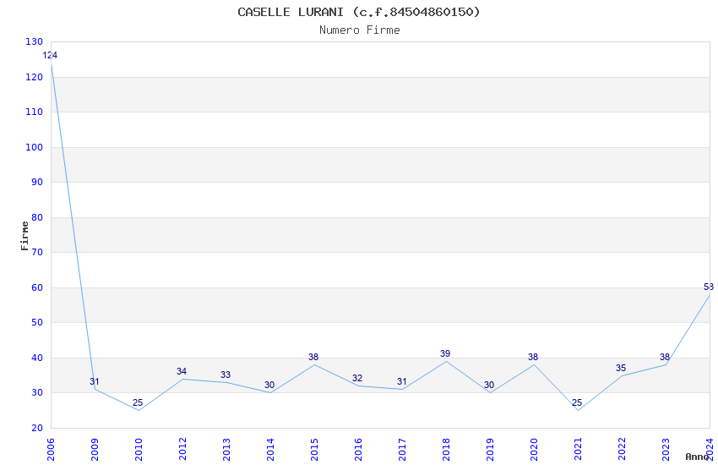Select the data label '30' for 2019
The image size is (718, 465).
[489, 386]
